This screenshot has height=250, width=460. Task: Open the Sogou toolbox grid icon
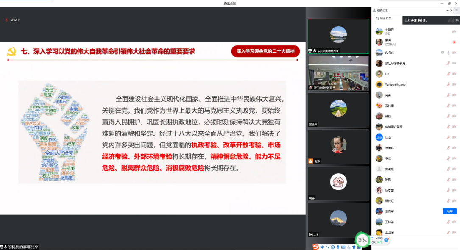tap(359, 247)
